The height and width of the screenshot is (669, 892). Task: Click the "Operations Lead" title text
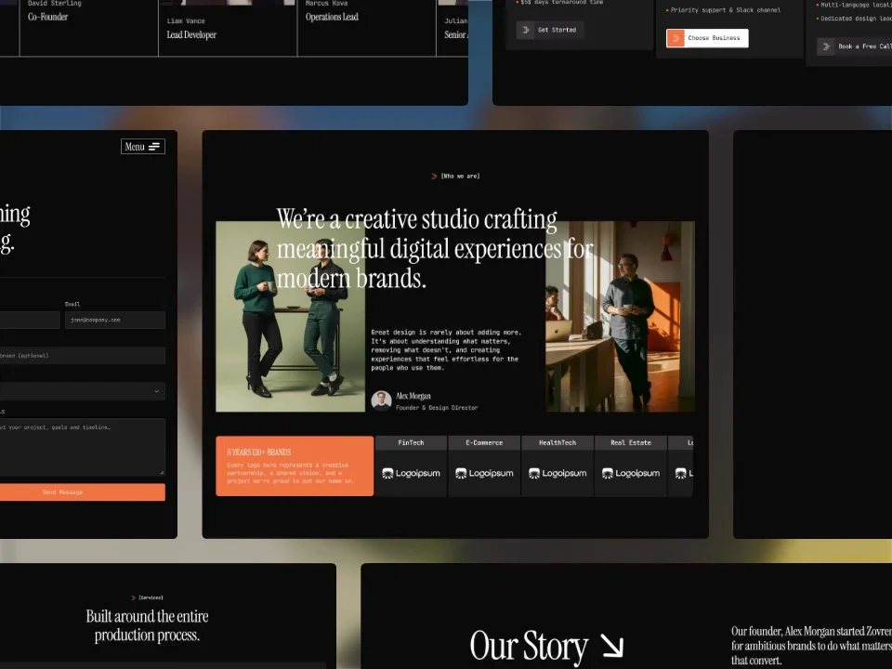coord(332,17)
